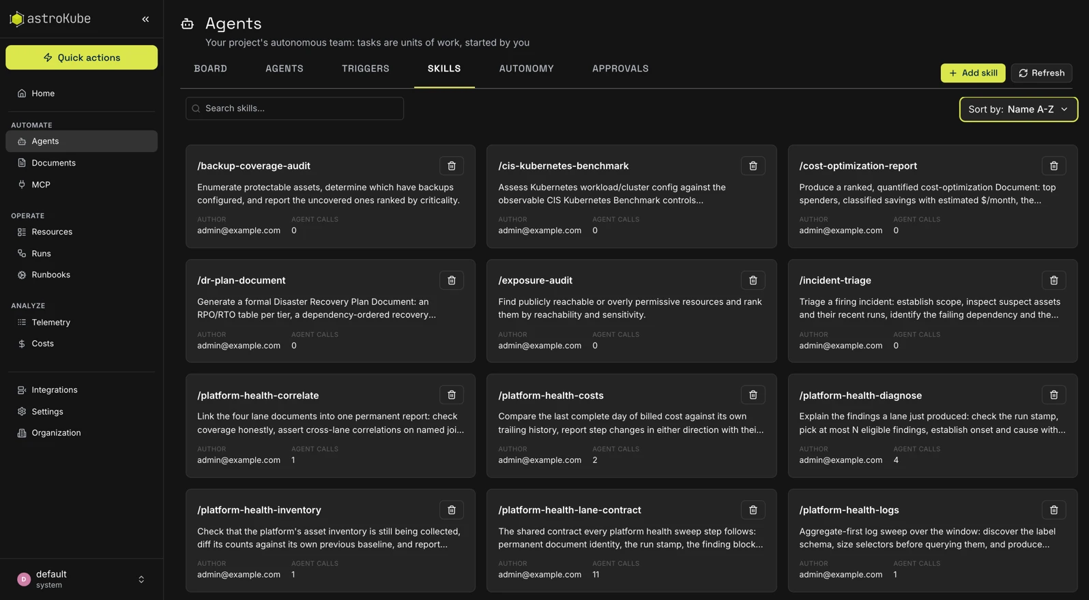Screen dimensions: 1089x600
Task: Refresh the skills list
Action: coord(1041,73)
